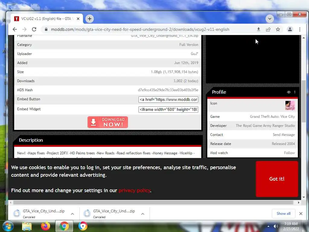309x232 pixels.
Task: Accept cookies with Got it! button
Action: pos(277,179)
